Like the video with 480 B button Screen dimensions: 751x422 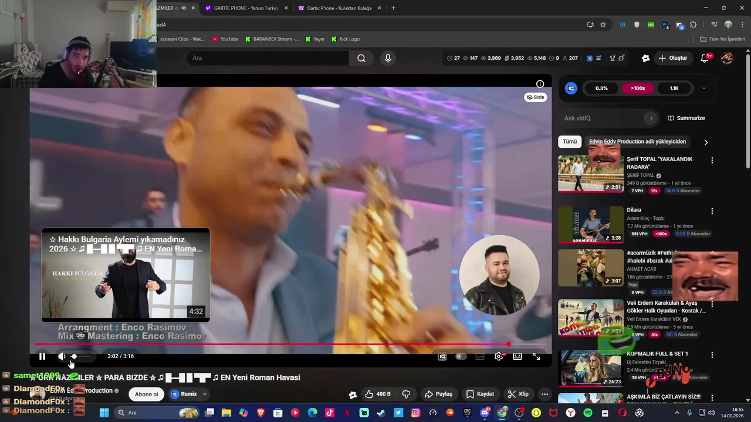378,394
